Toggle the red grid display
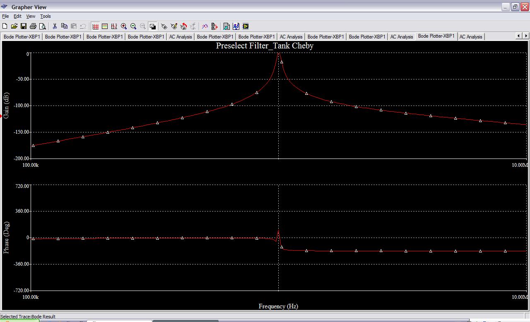 coord(95,26)
